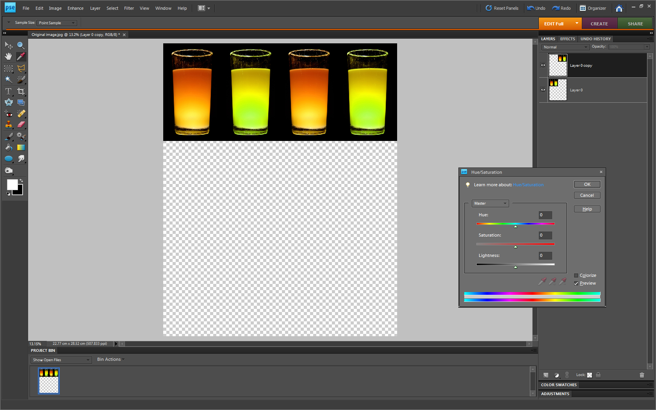Delete layer with the trash icon
The width and height of the screenshot is (656, 410).
point(642,375)
